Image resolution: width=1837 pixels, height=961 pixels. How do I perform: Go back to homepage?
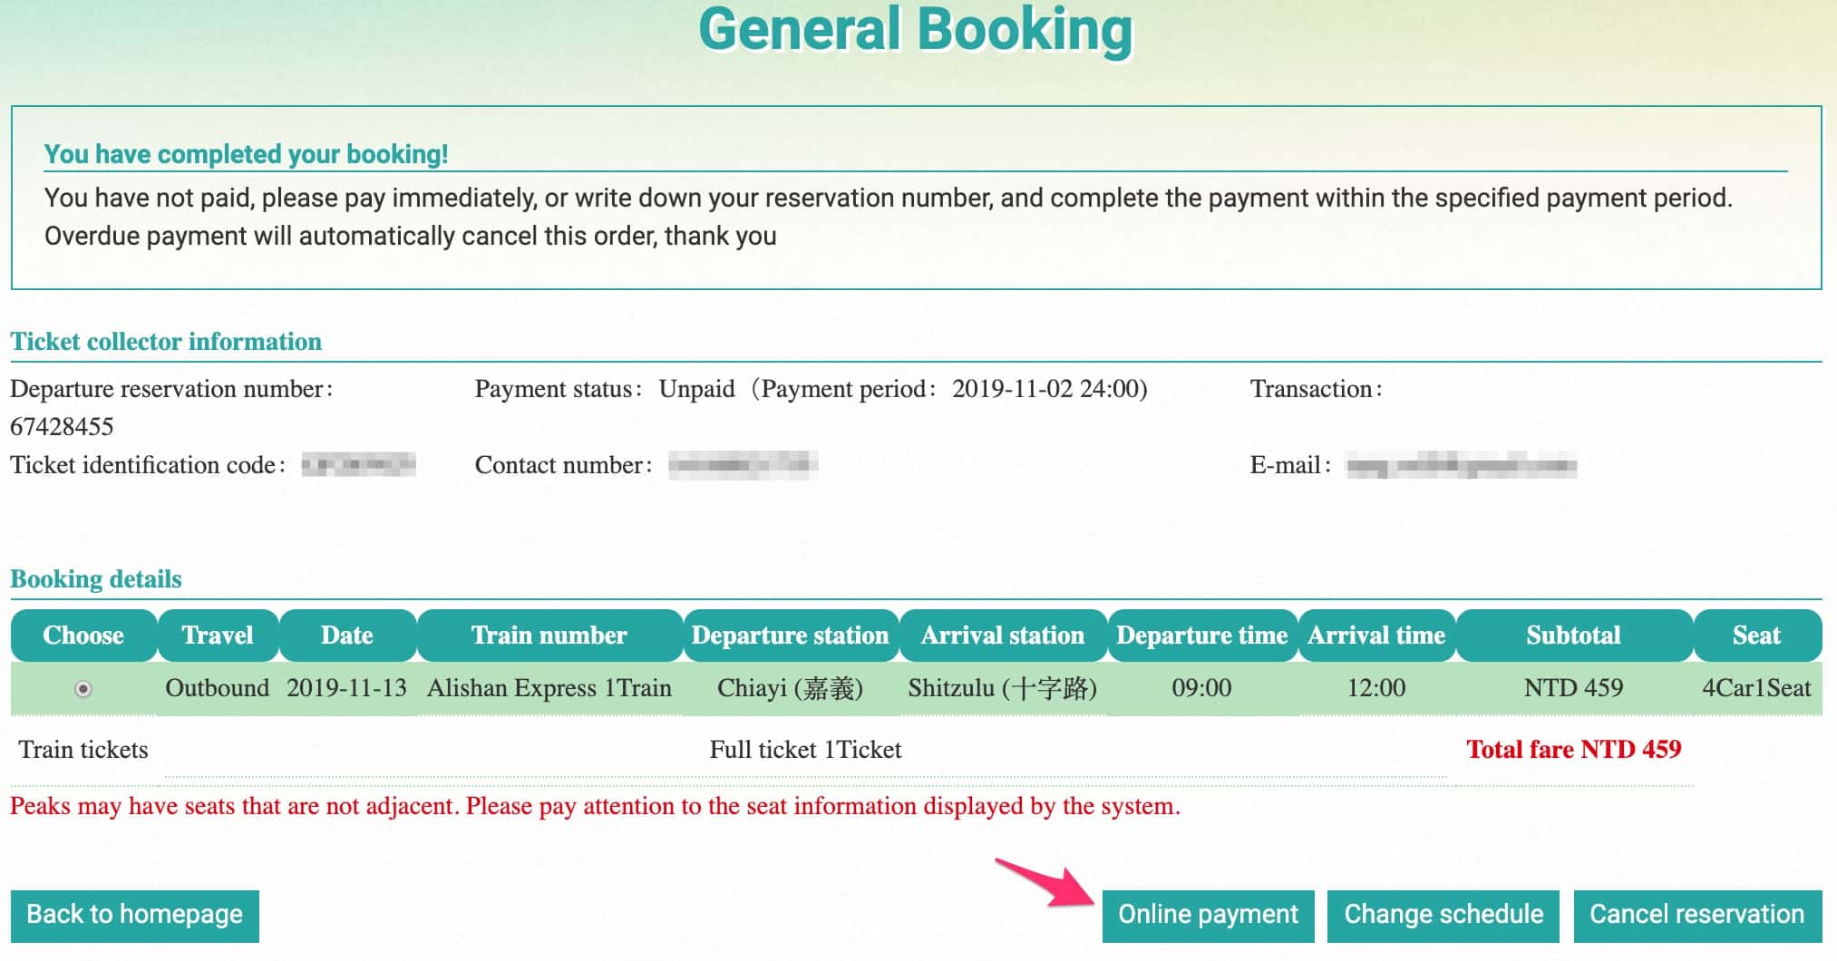pos(135,915)
